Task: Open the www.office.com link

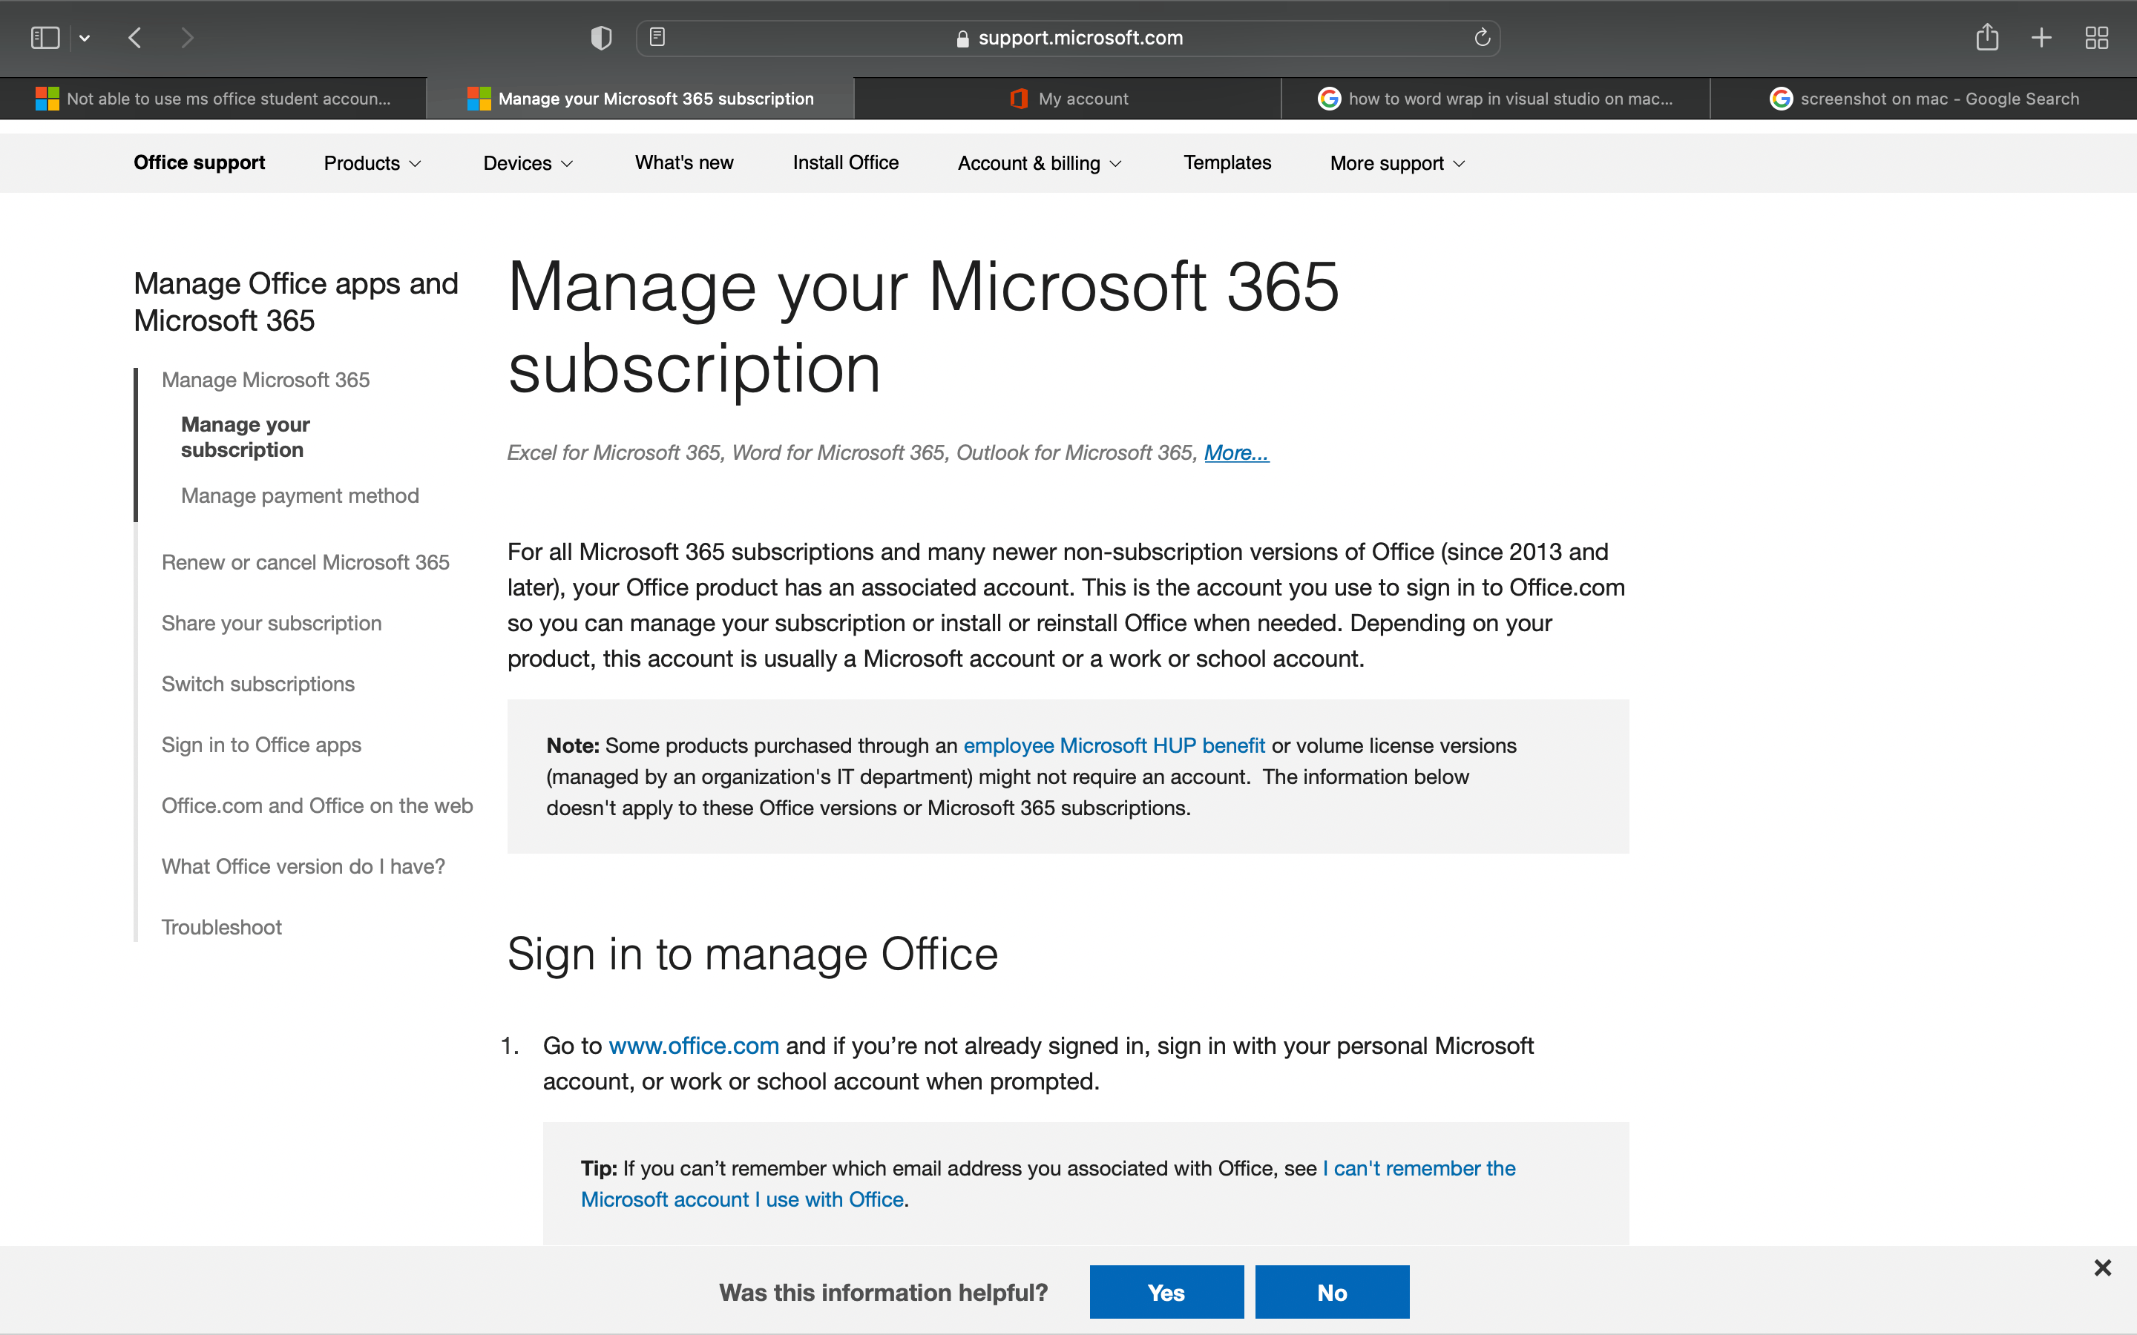Action: click(693, 1046)
